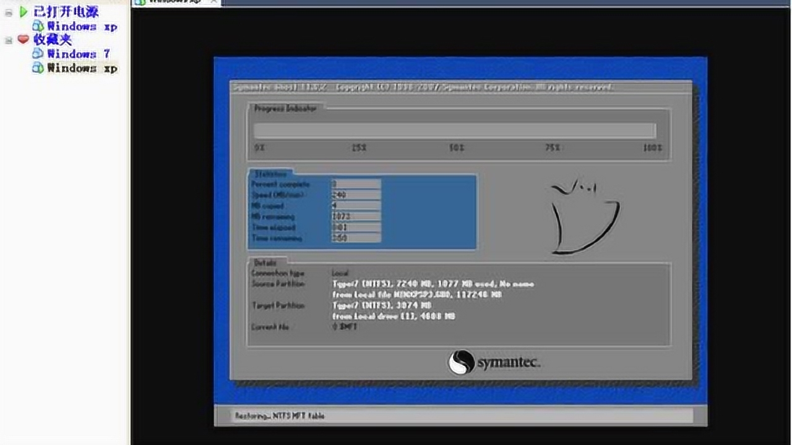Select Windows xp label under 收藏夹
The width and height of the screenshot is (792, 445).
pyautogui.click(x=82, y=68)
